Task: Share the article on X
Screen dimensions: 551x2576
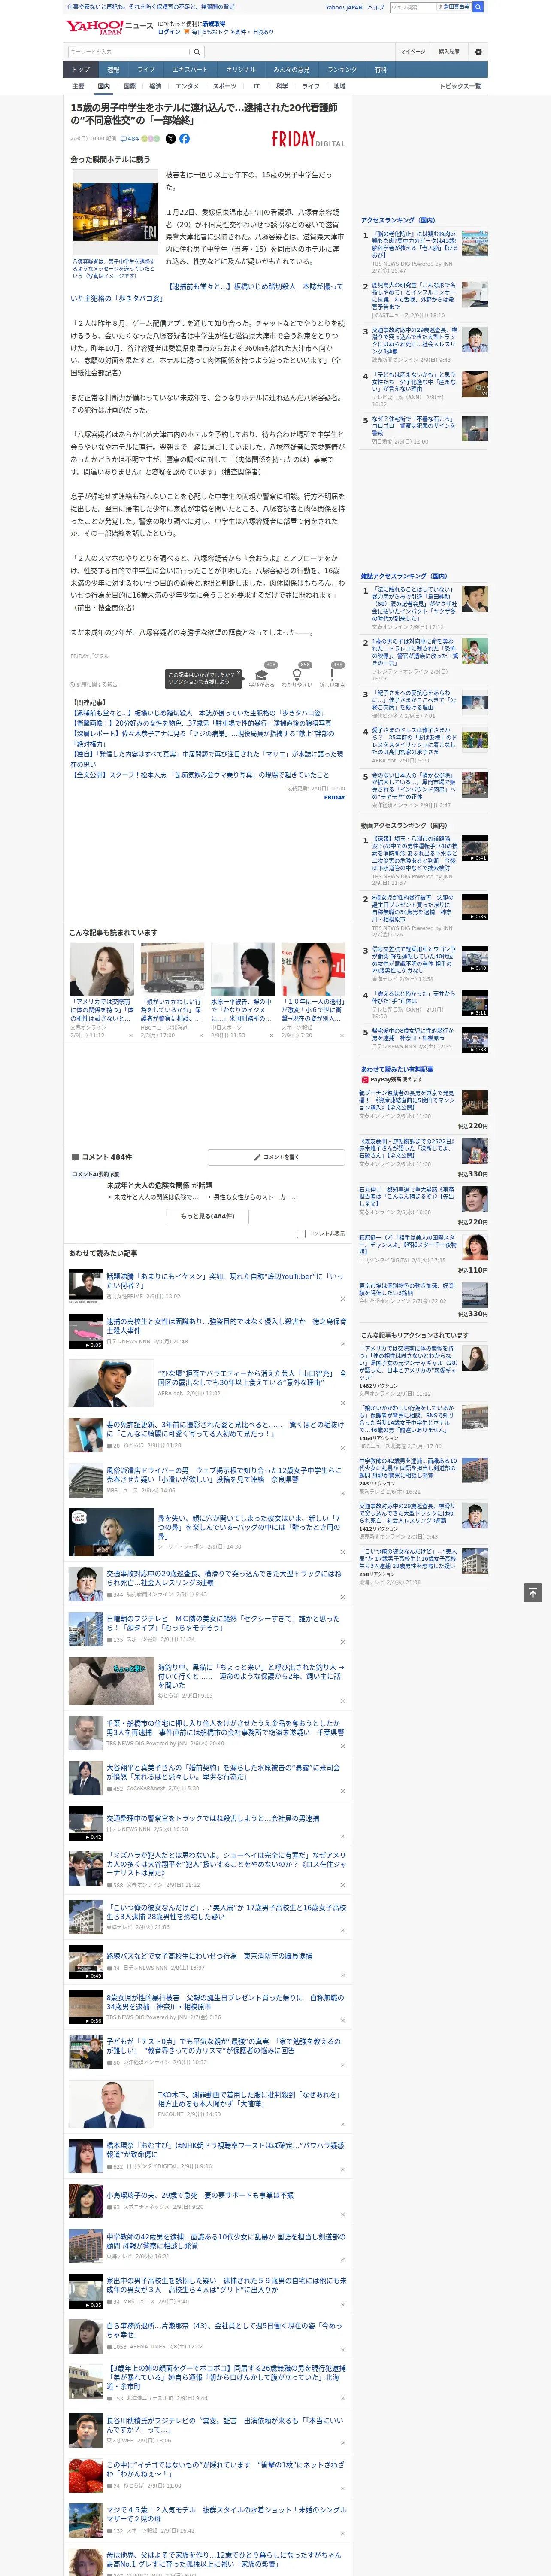Action: click(x=170, y=139)
